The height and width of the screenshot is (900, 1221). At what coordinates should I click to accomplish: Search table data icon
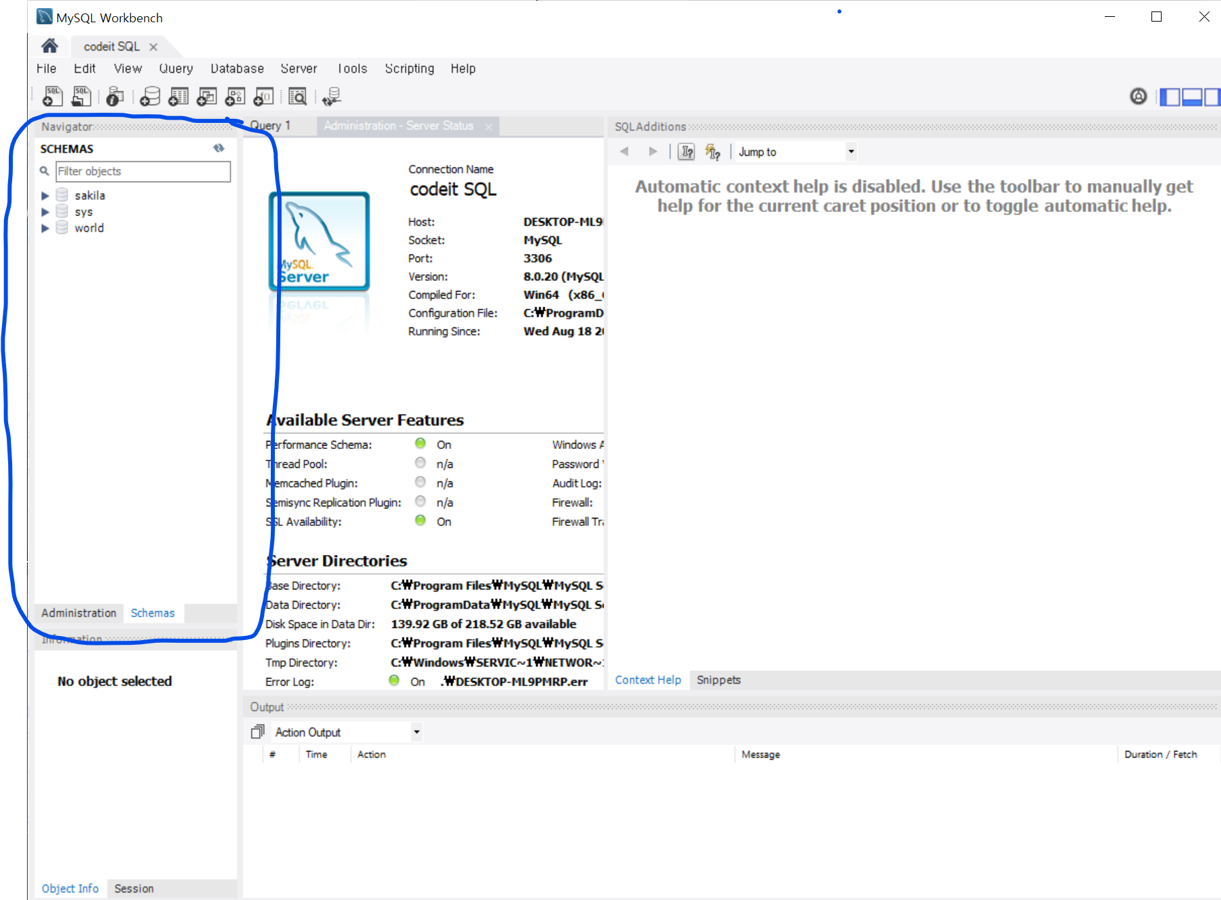(298, 97)
